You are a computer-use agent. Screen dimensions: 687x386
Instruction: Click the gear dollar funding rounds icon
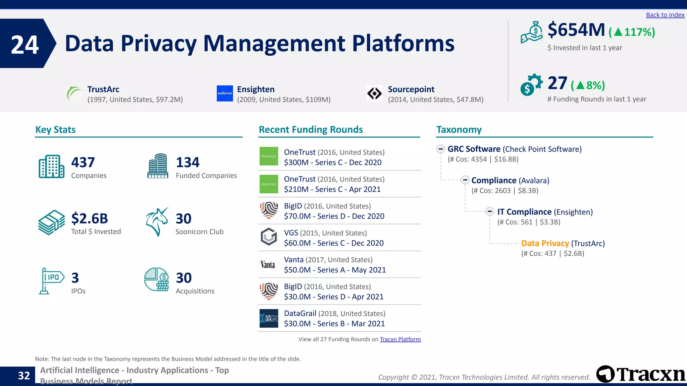(x=531, y=85)
